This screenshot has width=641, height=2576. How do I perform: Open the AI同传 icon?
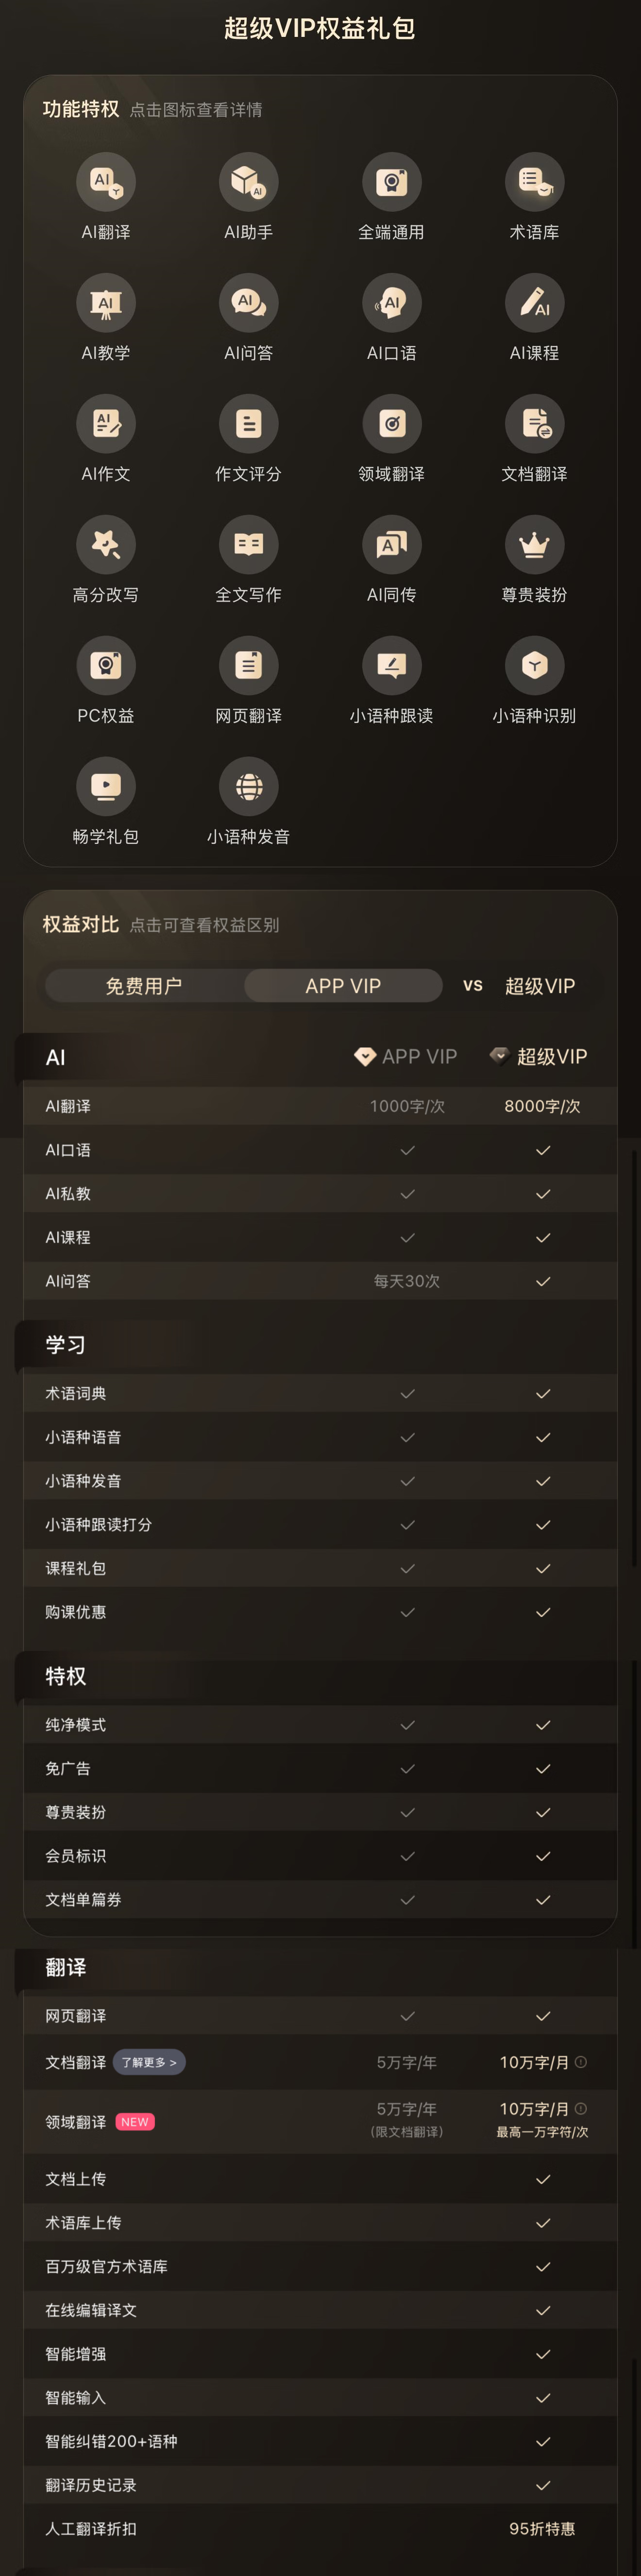point(392,545)
